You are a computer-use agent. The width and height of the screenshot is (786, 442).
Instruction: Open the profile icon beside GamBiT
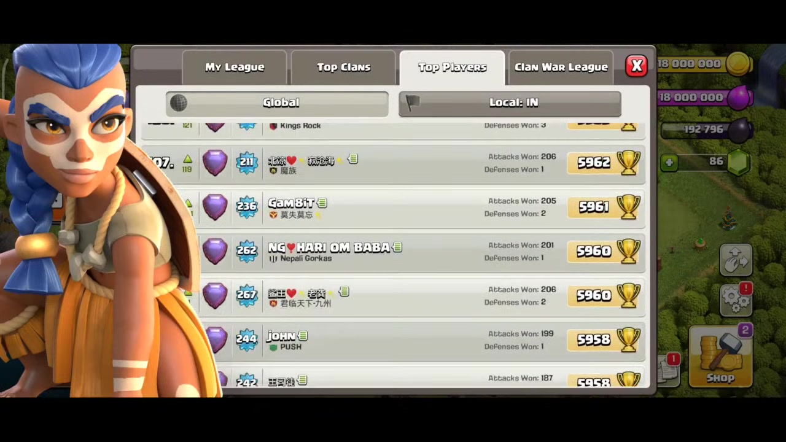pos(322,203)
